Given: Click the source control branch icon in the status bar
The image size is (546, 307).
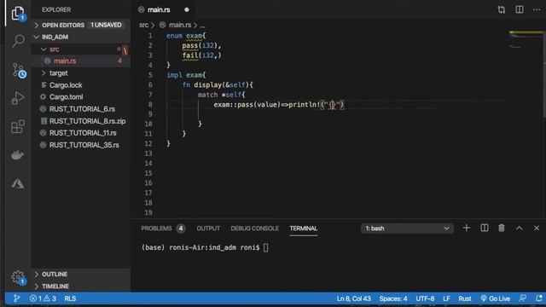Looking at the screenshot, I should pos(16,298).
